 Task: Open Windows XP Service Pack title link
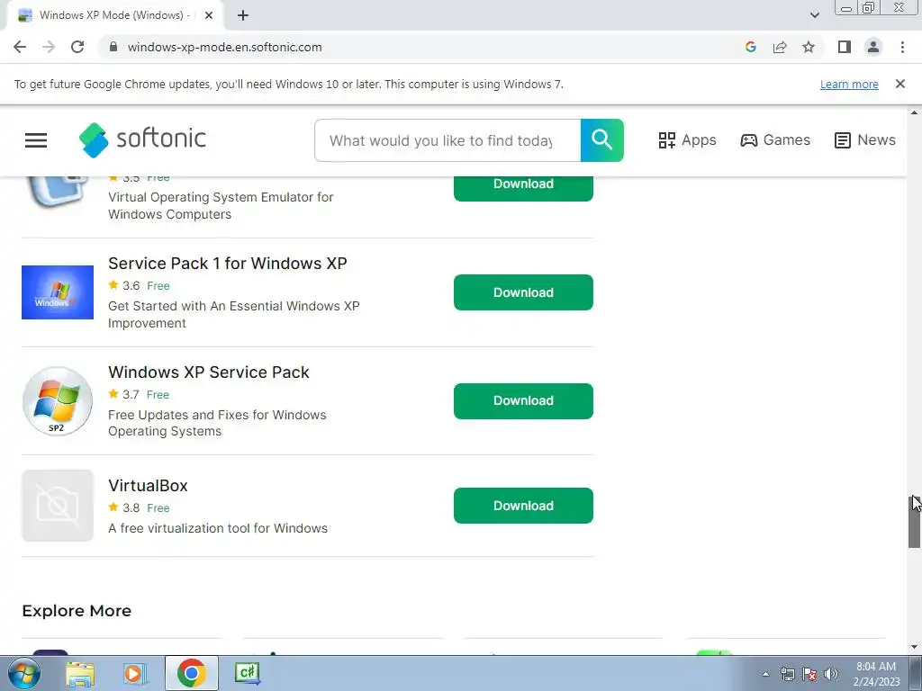click(209, 372)
